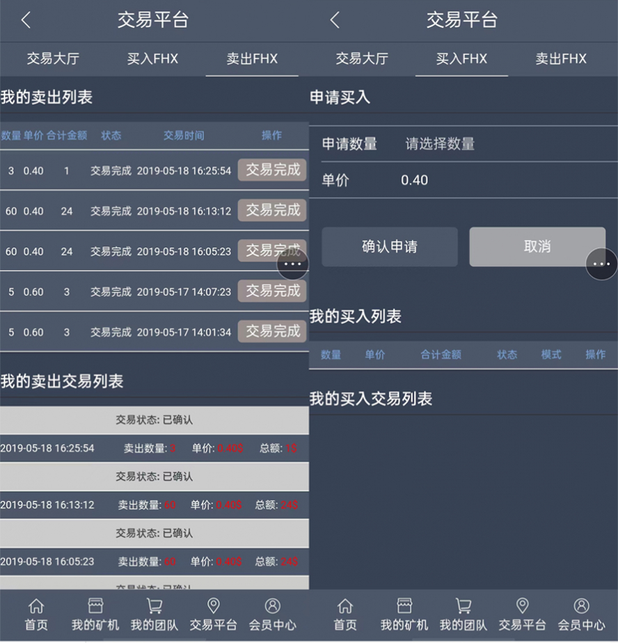Tap the 总额: 24$ value in the 16:13:12 record
Viewport: 618px width, 643px height.
point(276,505)
